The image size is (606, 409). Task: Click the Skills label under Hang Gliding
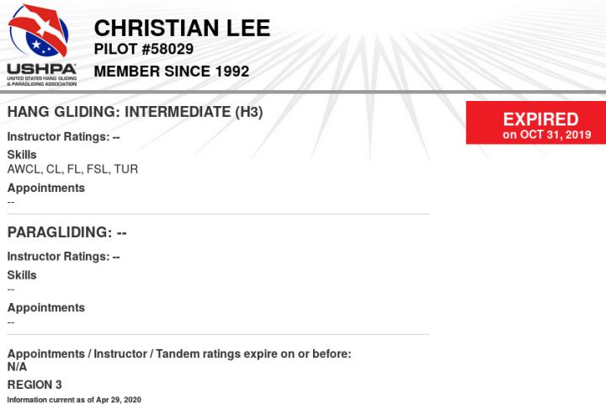click(22, 155)
